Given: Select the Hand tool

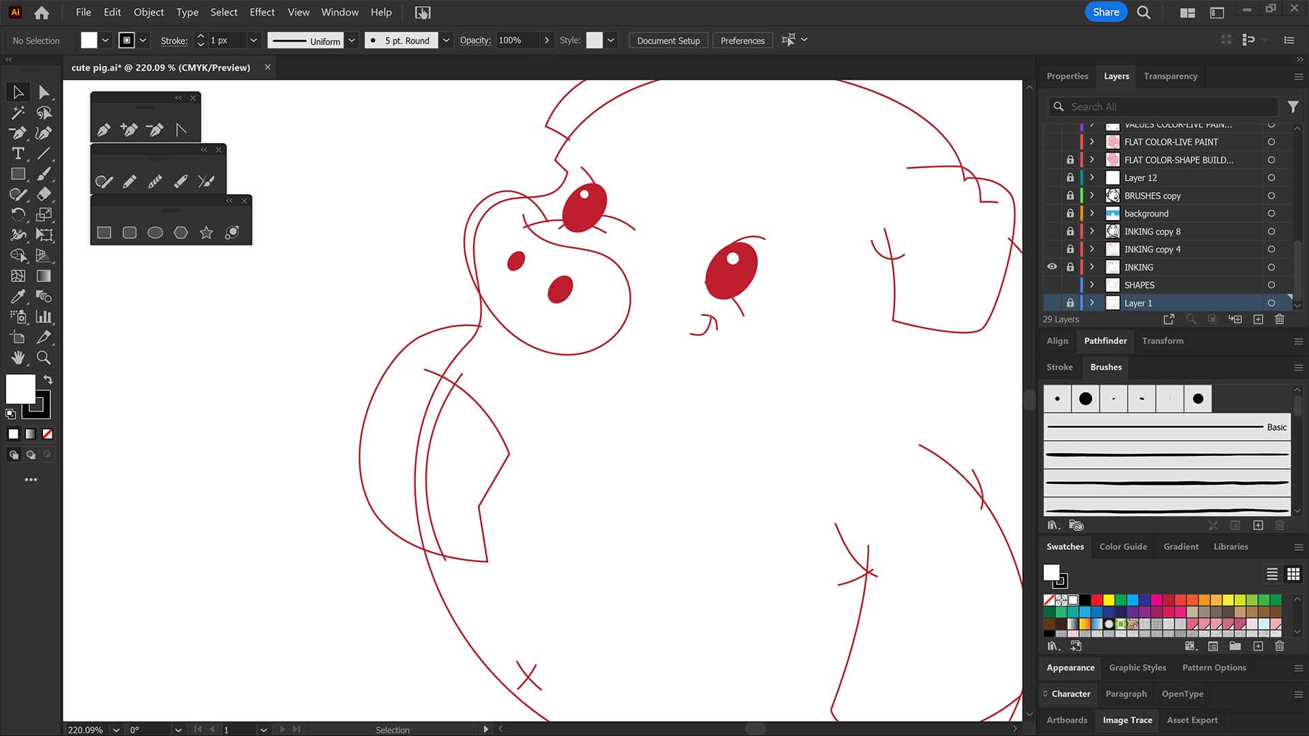Looking at the screenshot, I should coord(18,357).
